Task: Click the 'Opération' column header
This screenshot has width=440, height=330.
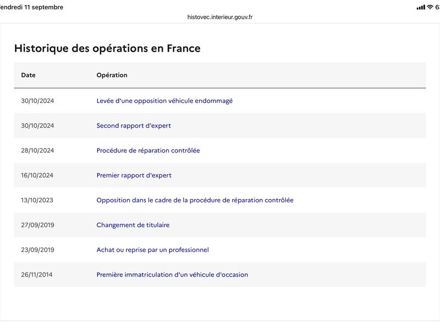Action: point(112,75)
